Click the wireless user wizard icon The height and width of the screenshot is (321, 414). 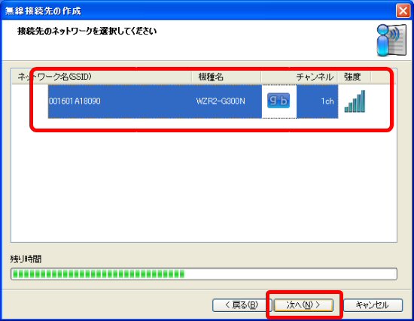coord(391,40)
